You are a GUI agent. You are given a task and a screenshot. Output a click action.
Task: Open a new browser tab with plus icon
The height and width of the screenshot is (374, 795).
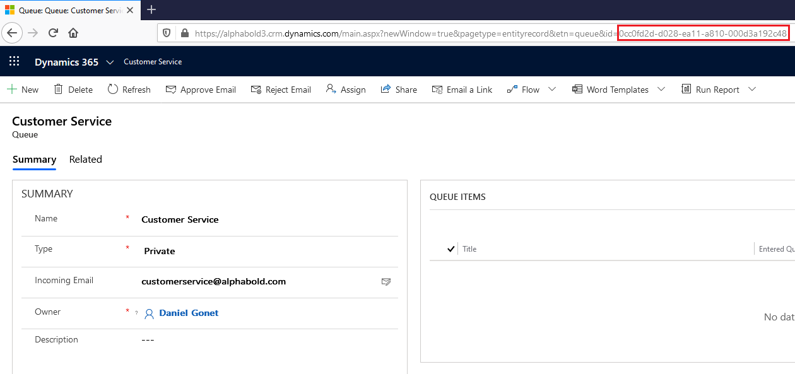(x=151, y=9)
